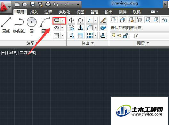Create a new drawing file
Viewport: 169px width, 125px height.
point(17,4)
